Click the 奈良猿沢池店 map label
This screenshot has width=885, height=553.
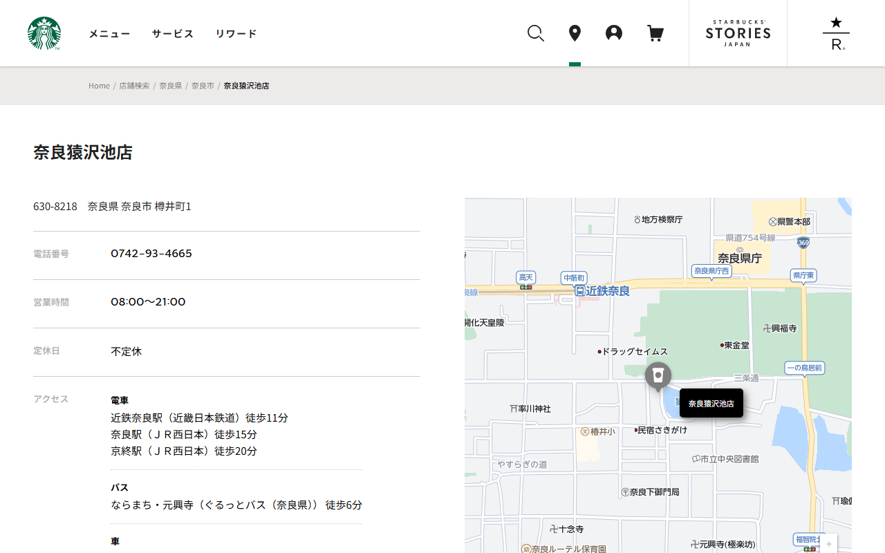click(711, 403)
